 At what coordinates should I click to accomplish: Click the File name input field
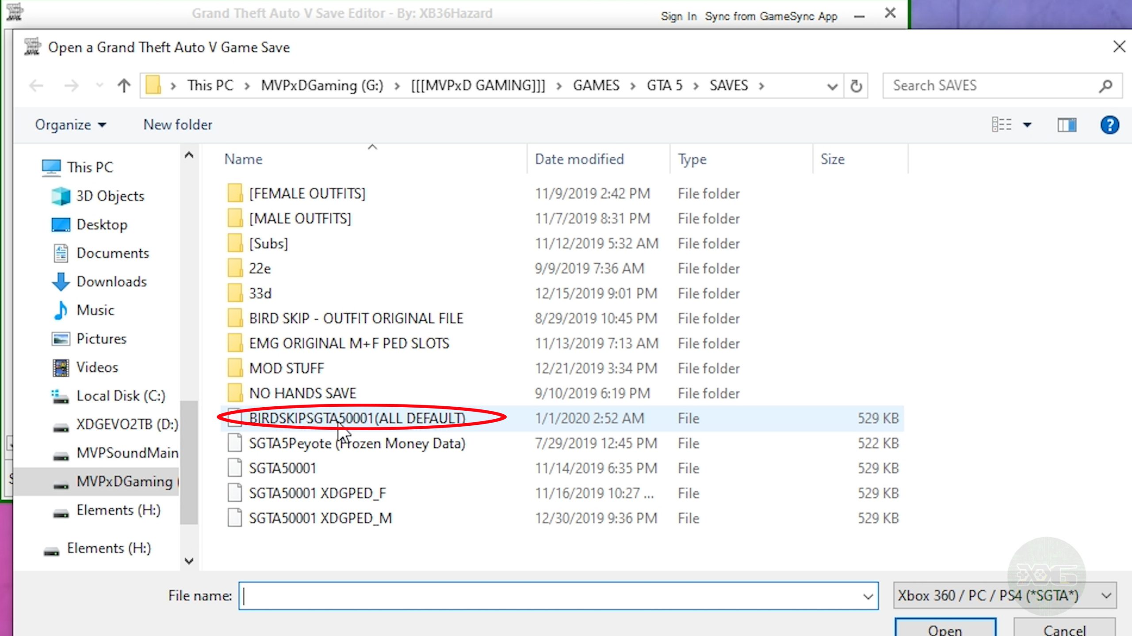click(556, 596)
